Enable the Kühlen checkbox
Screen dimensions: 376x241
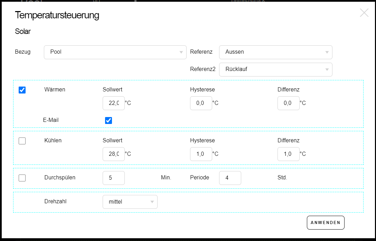point(22,141)
